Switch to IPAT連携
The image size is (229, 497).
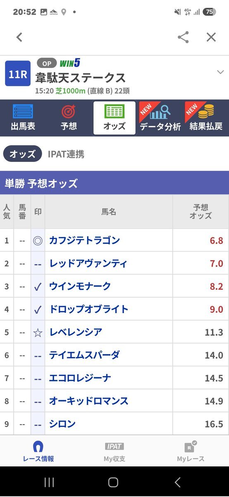coord(66,154)
